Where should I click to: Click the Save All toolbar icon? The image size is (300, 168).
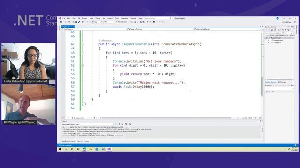pyautogui.click(x=79, y=22)
